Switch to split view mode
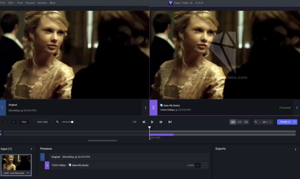Image resolution: width=300 pixels, height=179 pixels. pos(246,122)
